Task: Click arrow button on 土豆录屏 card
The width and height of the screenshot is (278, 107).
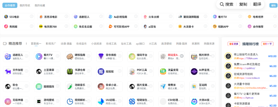Action: coord(58,71)
